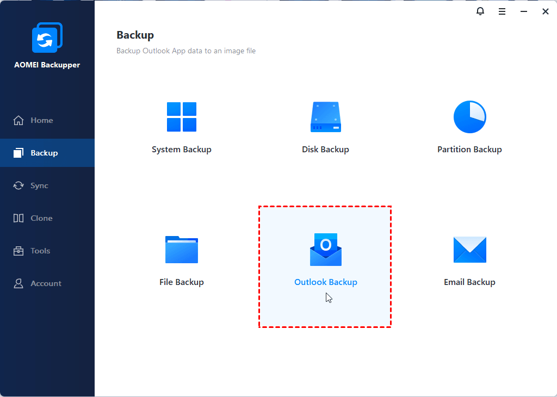The width and height of the screenshot is (557, 397).
Task: Switch to the Backup section
Action: point(47,153)
